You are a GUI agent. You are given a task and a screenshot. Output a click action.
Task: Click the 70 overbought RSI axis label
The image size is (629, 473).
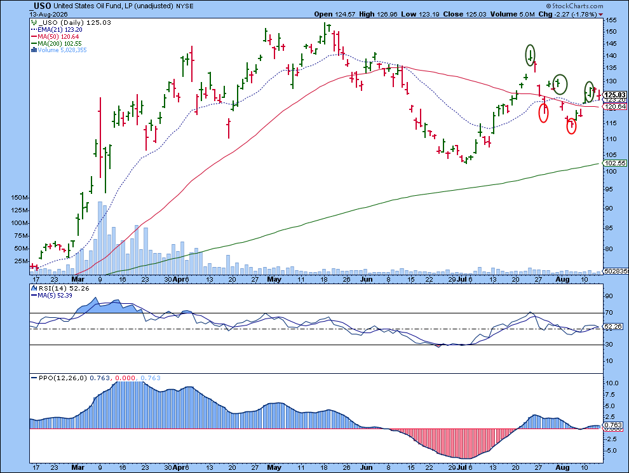[609, 313]
